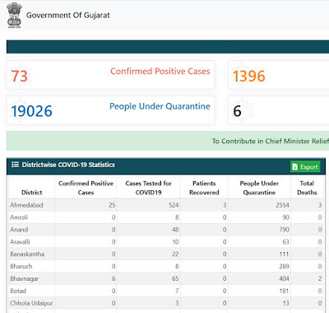Click the Ahmedabad district row name

click(26, 205)
